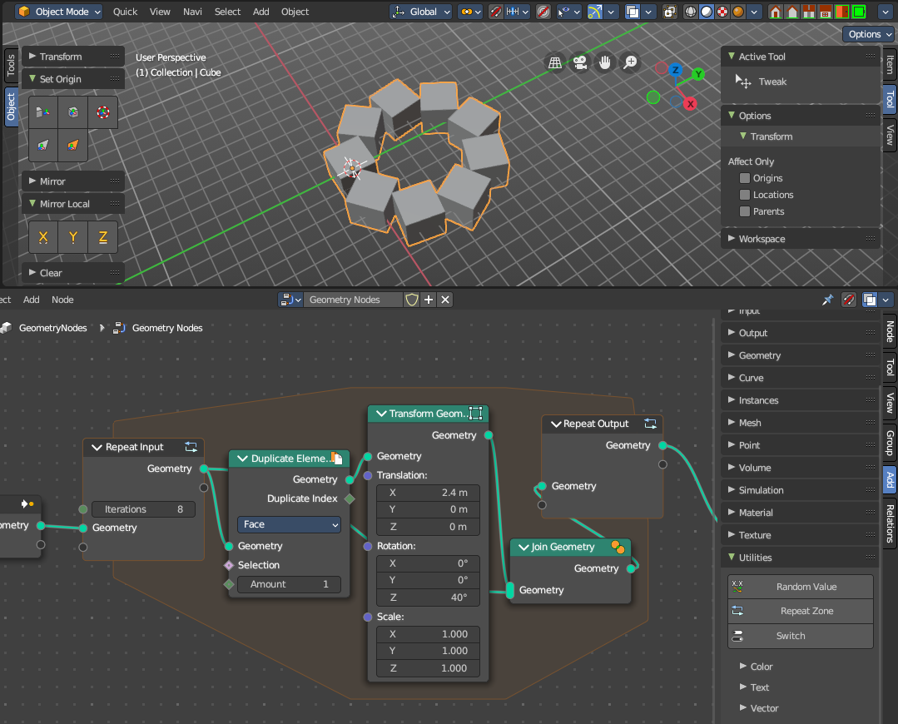Enable the Origins checkbox
This screenshot has height=724, width=898.
coord(745,178)
